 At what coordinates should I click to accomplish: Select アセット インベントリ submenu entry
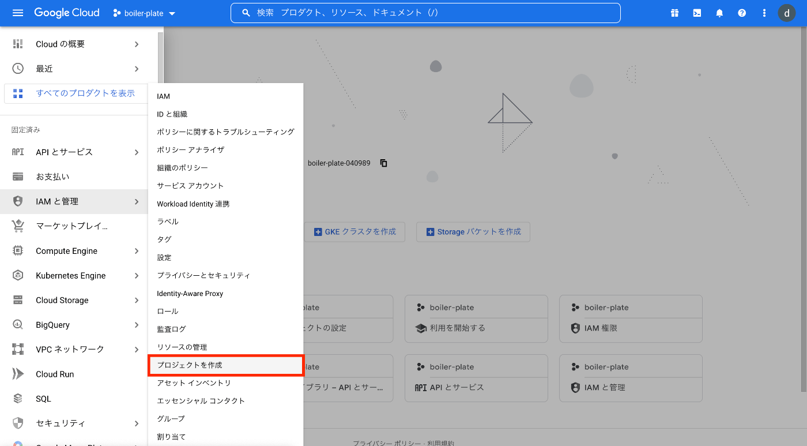click(226, 383)
